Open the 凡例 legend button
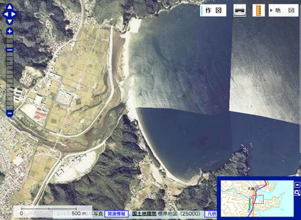This screenshot has height=220, width=301. [x=211, y=214]
